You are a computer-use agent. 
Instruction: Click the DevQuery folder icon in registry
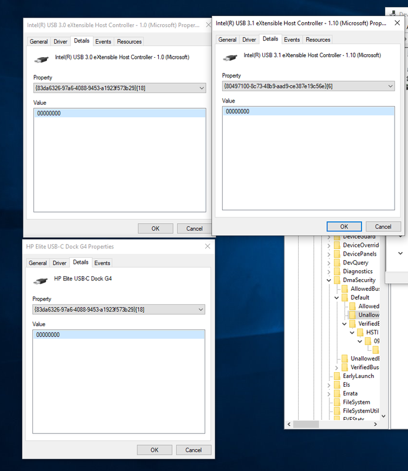[x=337, y=263]
